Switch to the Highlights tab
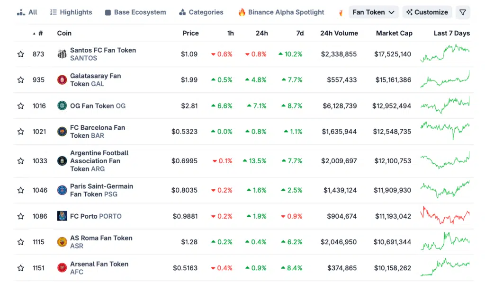The image size is (485, 283). click(x=71, y=12)
